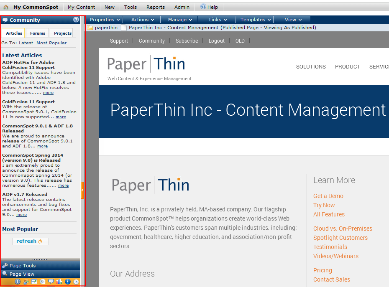389x287 pixels.
Task: Open Community panel help icon
Action: click(76, 20)
